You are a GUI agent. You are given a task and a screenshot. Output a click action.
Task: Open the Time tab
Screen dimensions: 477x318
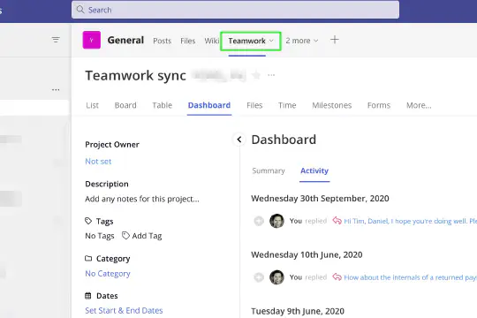tap(287, 105)
